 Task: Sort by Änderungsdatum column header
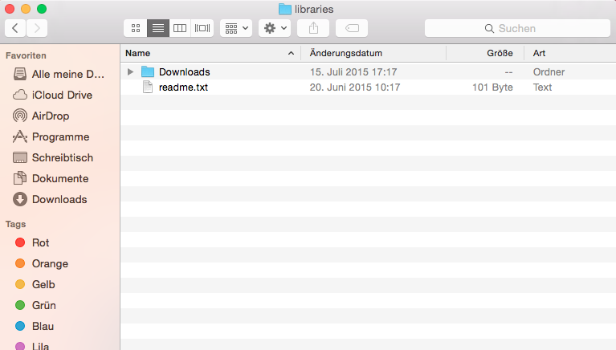tap(373, 53)
